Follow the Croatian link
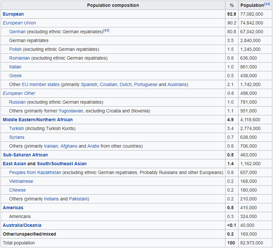 coord(108,84)
